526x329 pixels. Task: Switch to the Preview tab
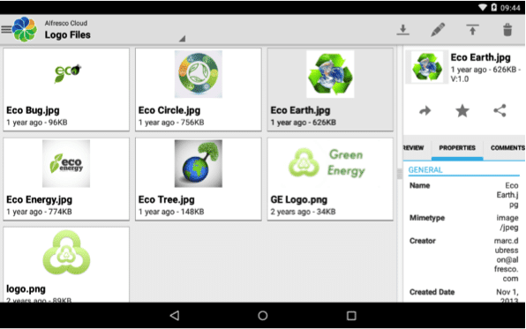pyautogui.click(x=413, y=148)
